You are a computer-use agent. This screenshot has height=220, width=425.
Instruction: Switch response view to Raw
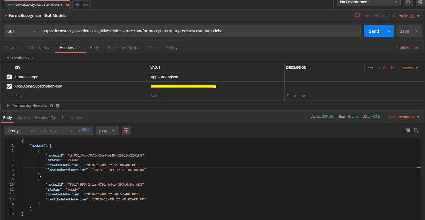click(31, 131)
